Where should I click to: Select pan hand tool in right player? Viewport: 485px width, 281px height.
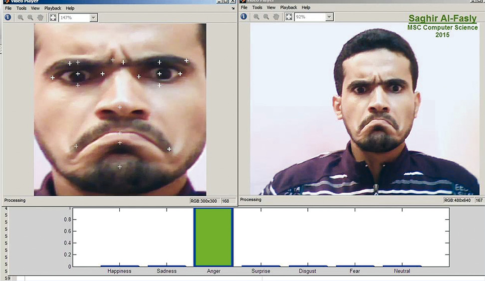click(276, 16)
